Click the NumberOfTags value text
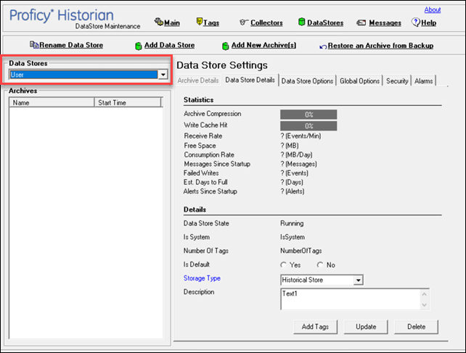Viewport: 466px width, 353px height. [x=301, y=251]
